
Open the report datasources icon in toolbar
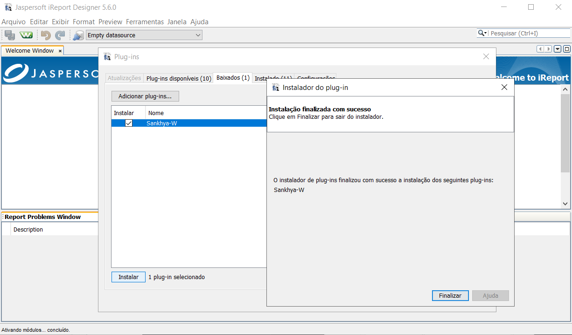[78, 35]
